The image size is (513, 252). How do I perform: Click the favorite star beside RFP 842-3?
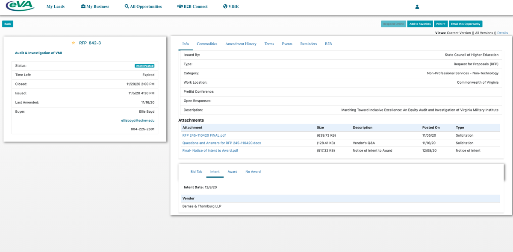(x=74, y=43)
